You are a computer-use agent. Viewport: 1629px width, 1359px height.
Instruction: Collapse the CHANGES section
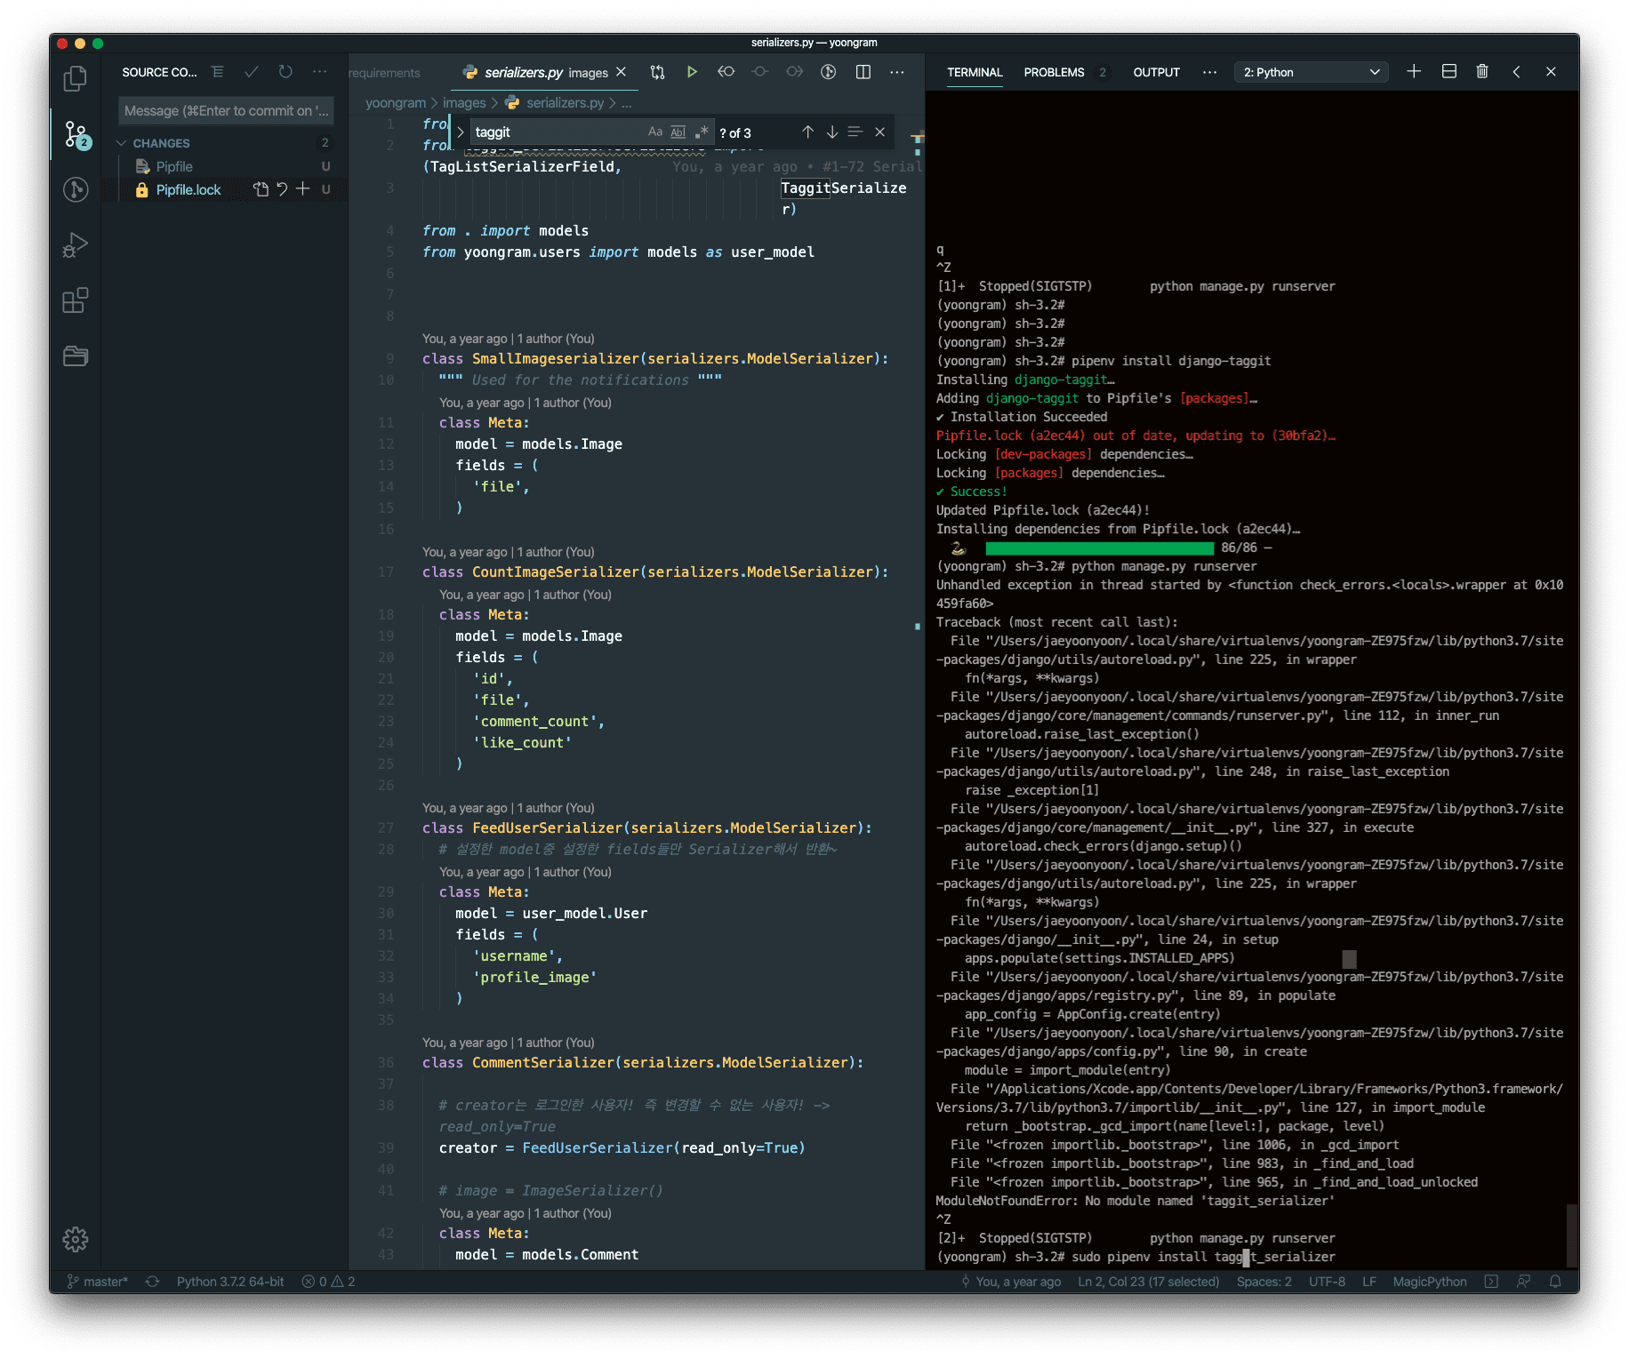click(x=122, y=143)
